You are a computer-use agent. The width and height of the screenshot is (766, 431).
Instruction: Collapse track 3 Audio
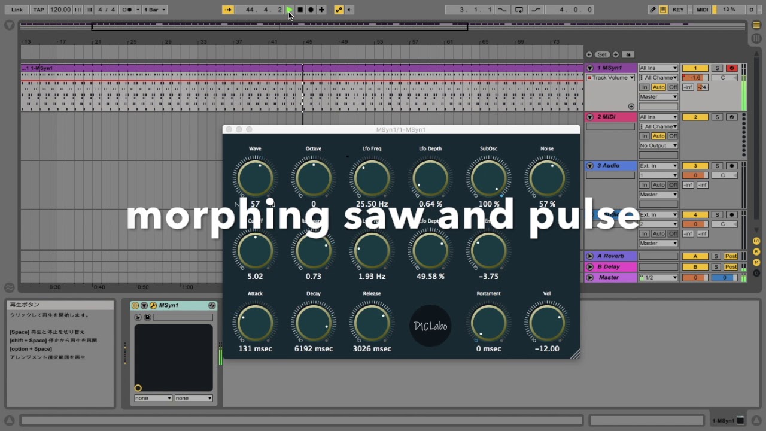coord(590,166)
